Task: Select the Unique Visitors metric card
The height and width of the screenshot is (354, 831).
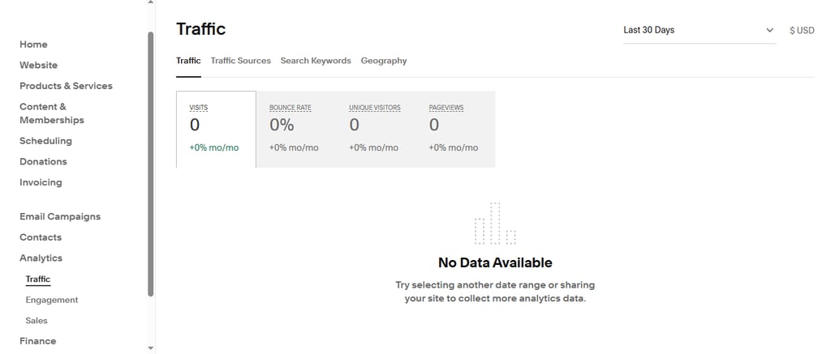Action: [x=375, y=130]
